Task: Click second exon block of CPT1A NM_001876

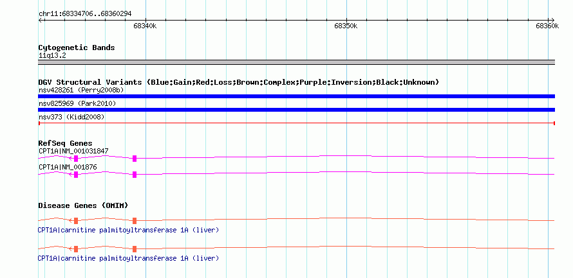Action: tap(135, 175)
